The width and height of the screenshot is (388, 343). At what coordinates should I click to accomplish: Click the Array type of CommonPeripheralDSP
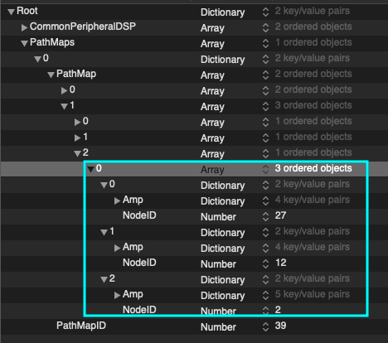click(212, 28)
